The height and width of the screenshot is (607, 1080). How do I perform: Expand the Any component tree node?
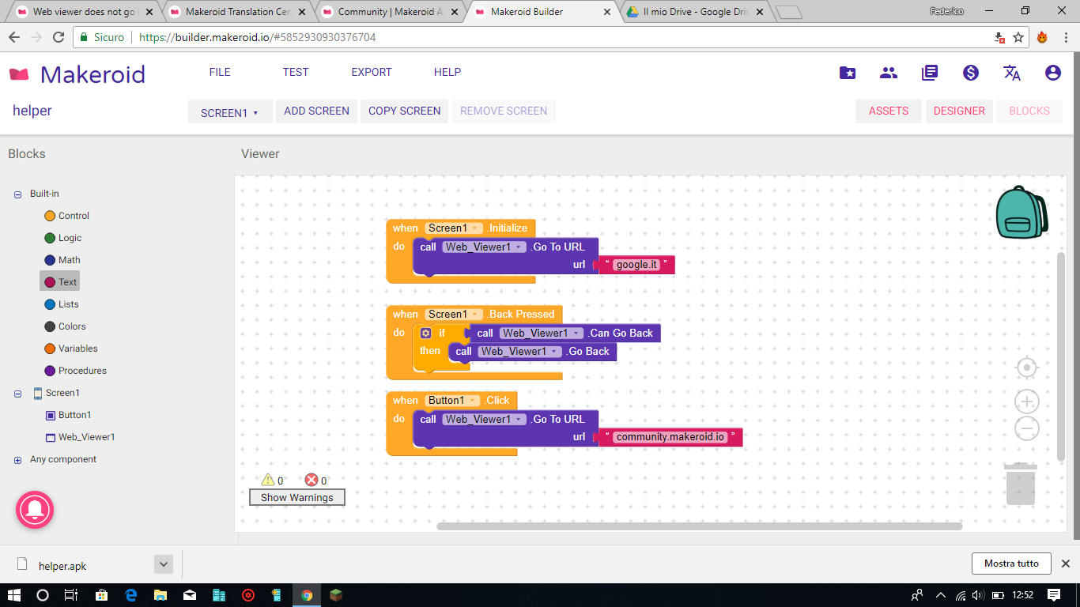pos(17,460)
